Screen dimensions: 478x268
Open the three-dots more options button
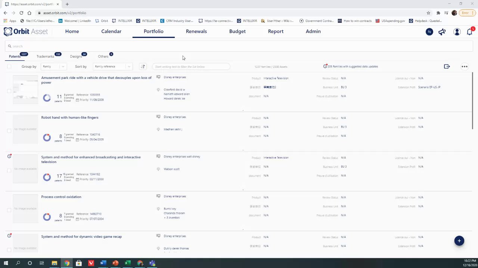click(x=464, y=67)
